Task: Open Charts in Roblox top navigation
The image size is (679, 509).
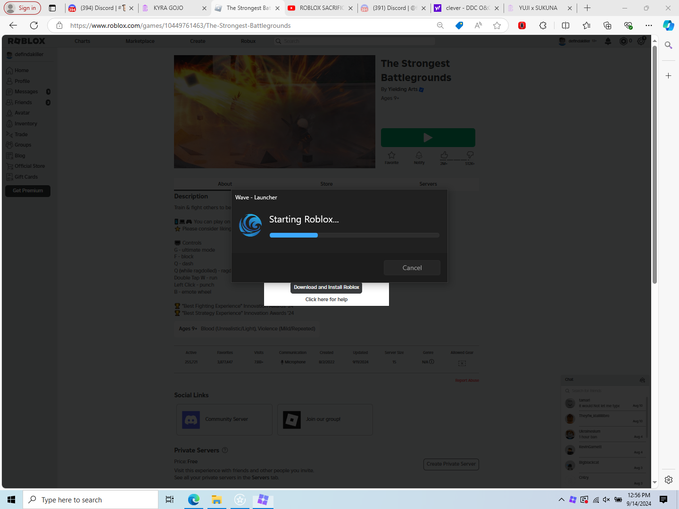Action: pos(82,41)
